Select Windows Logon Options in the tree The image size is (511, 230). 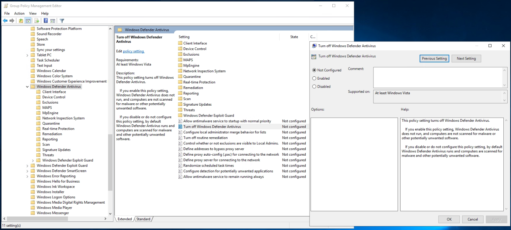click(56, 197)
